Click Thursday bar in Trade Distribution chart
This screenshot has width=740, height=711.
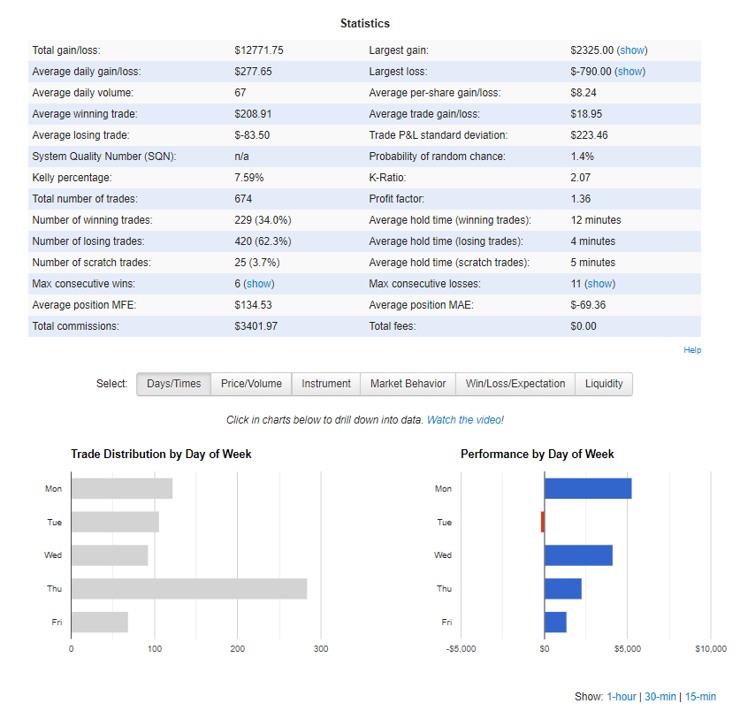[x=189, y=589]
